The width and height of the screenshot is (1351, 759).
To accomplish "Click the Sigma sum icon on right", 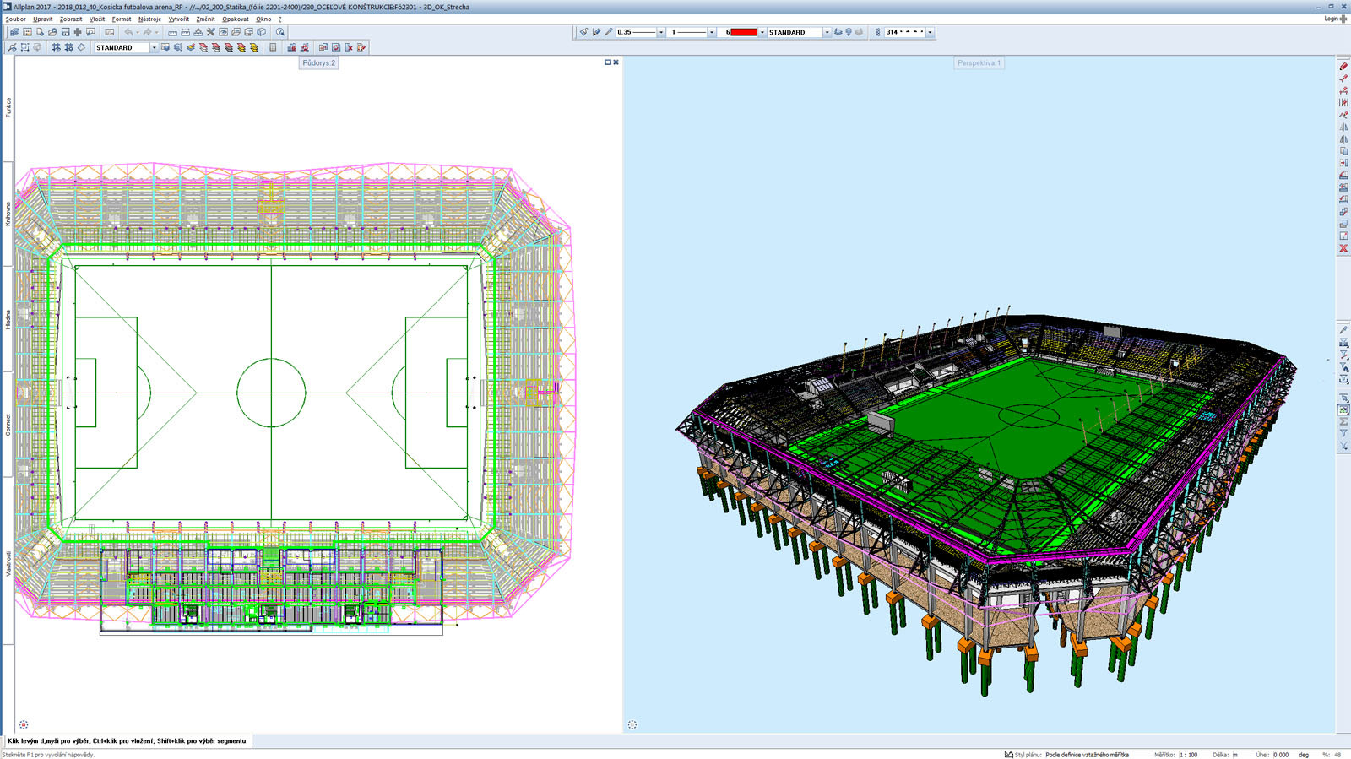I will pos(1343,421).
